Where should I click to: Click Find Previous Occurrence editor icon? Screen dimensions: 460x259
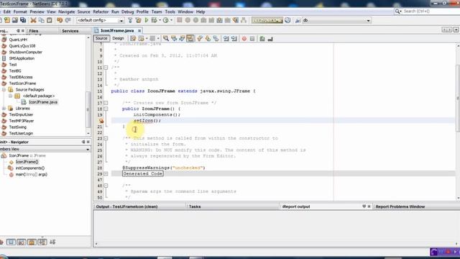174,38
